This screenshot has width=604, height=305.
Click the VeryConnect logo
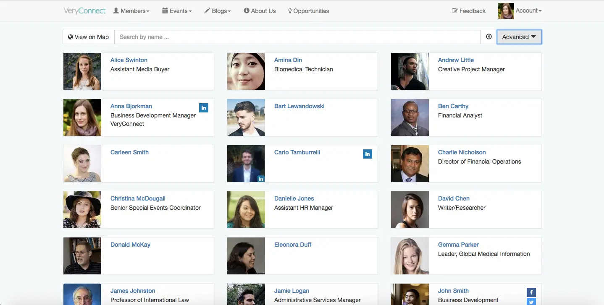click(84, 11)
